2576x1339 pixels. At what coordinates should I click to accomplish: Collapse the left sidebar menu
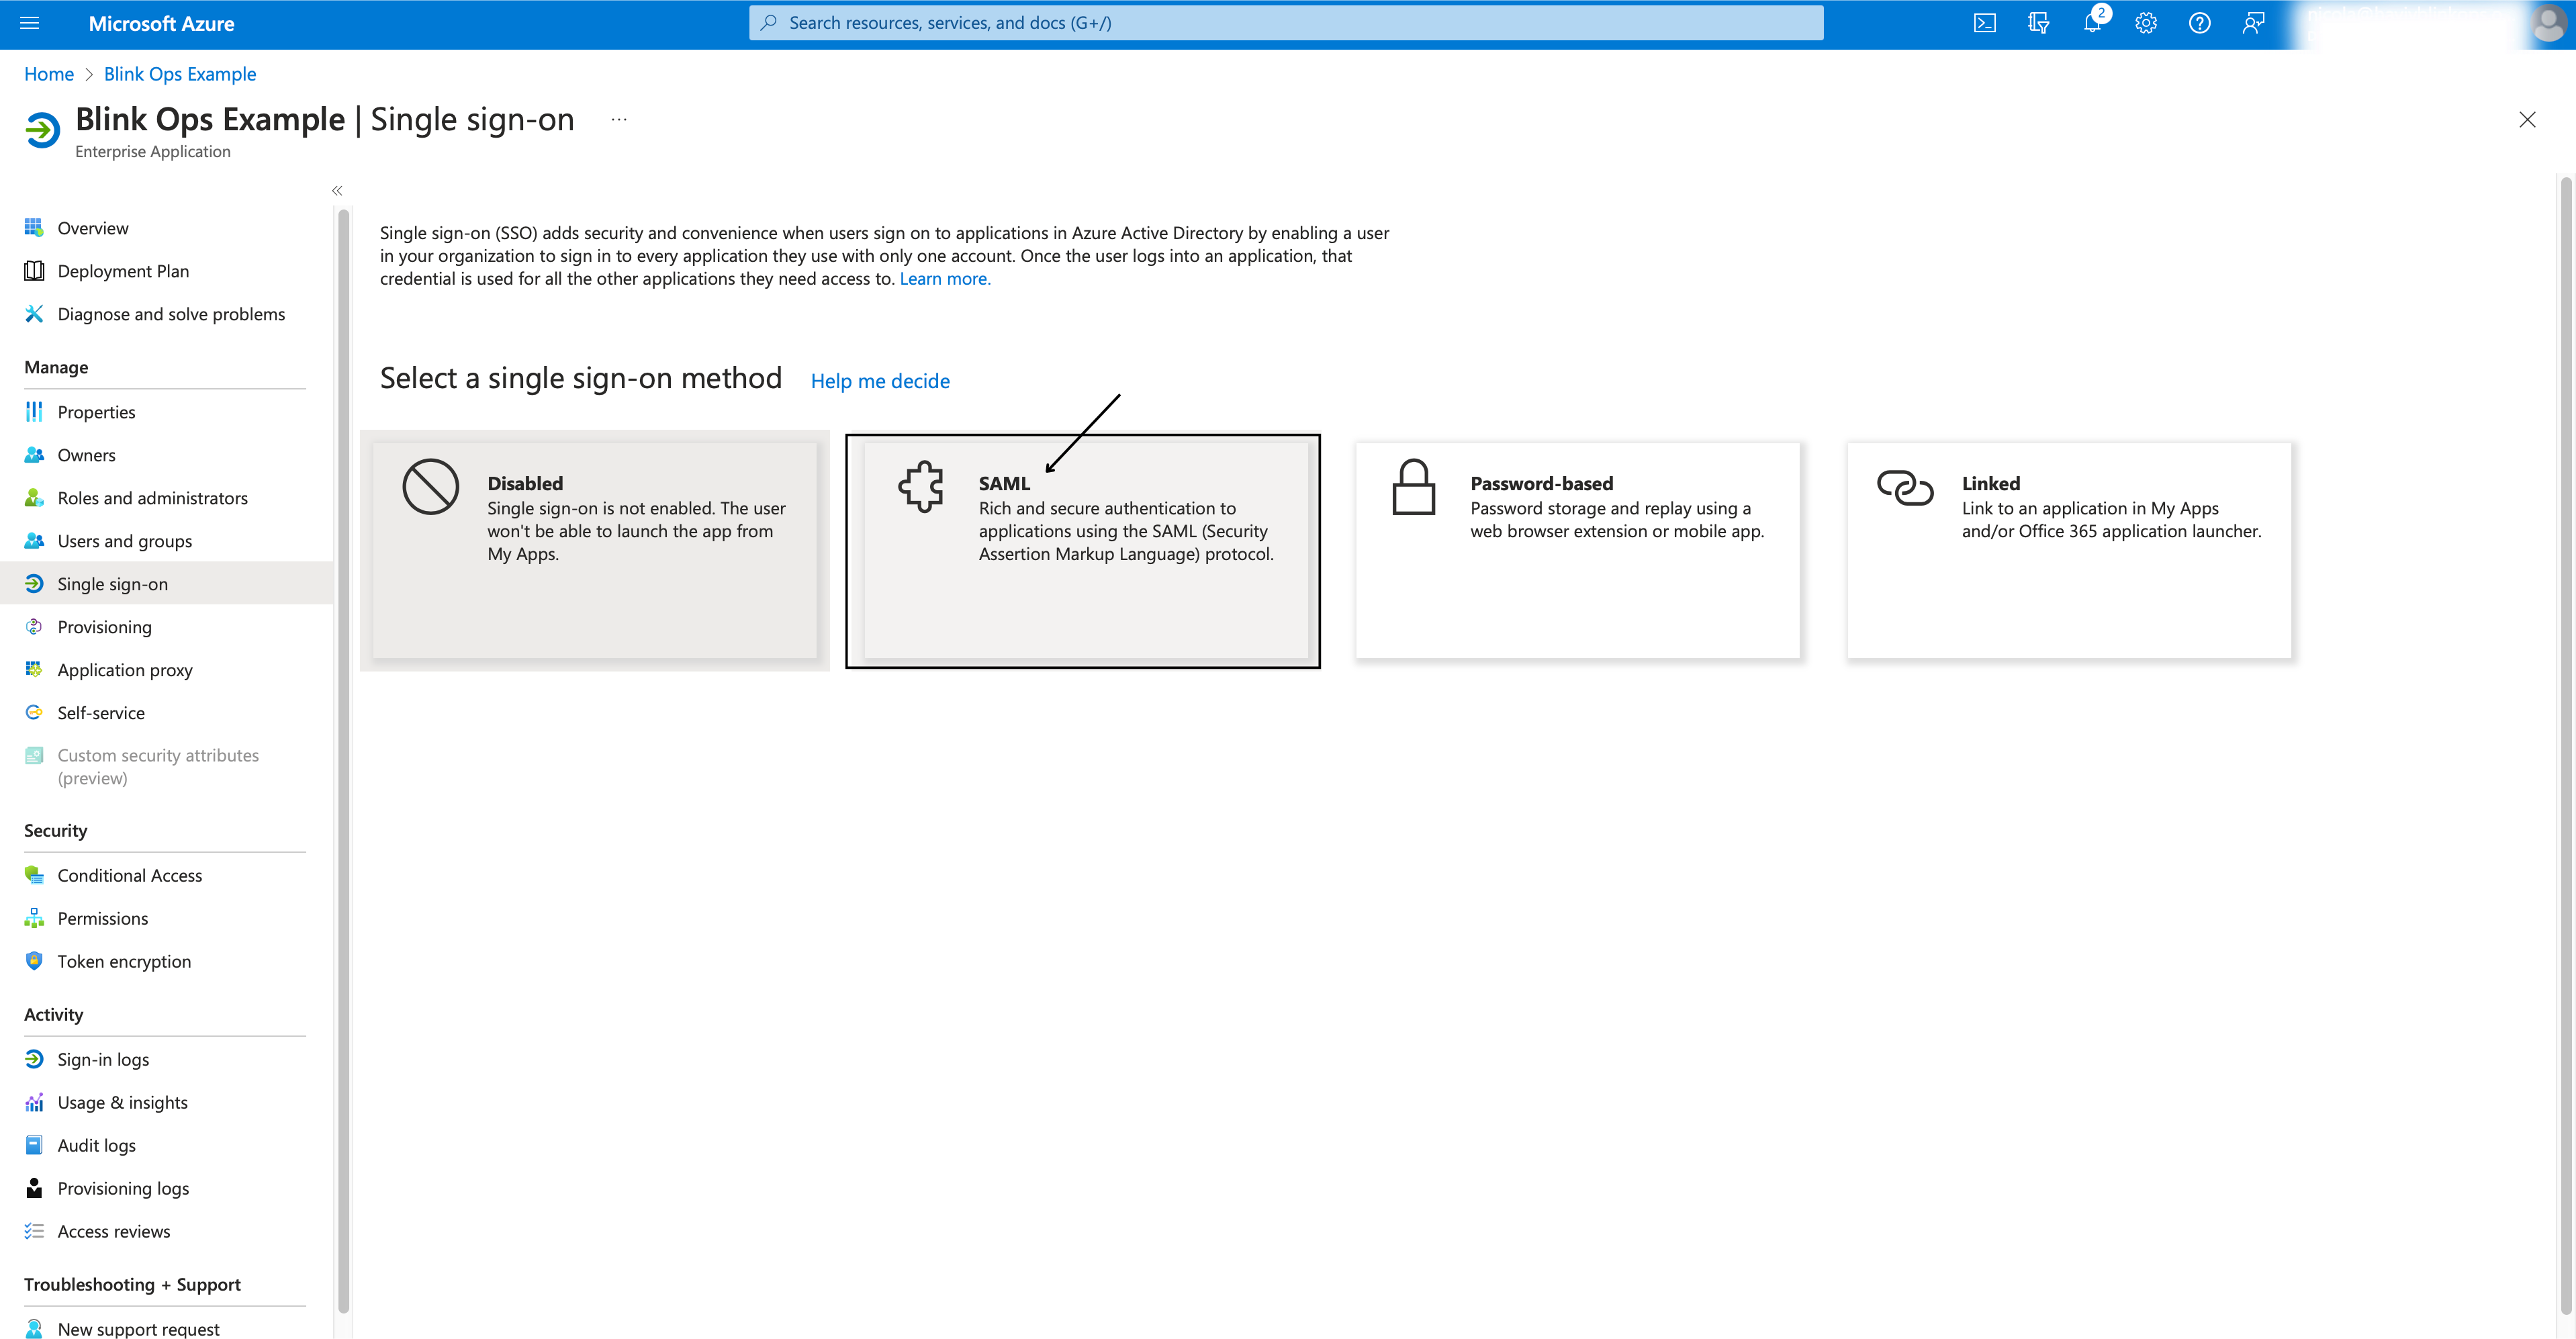click(337, 190)
